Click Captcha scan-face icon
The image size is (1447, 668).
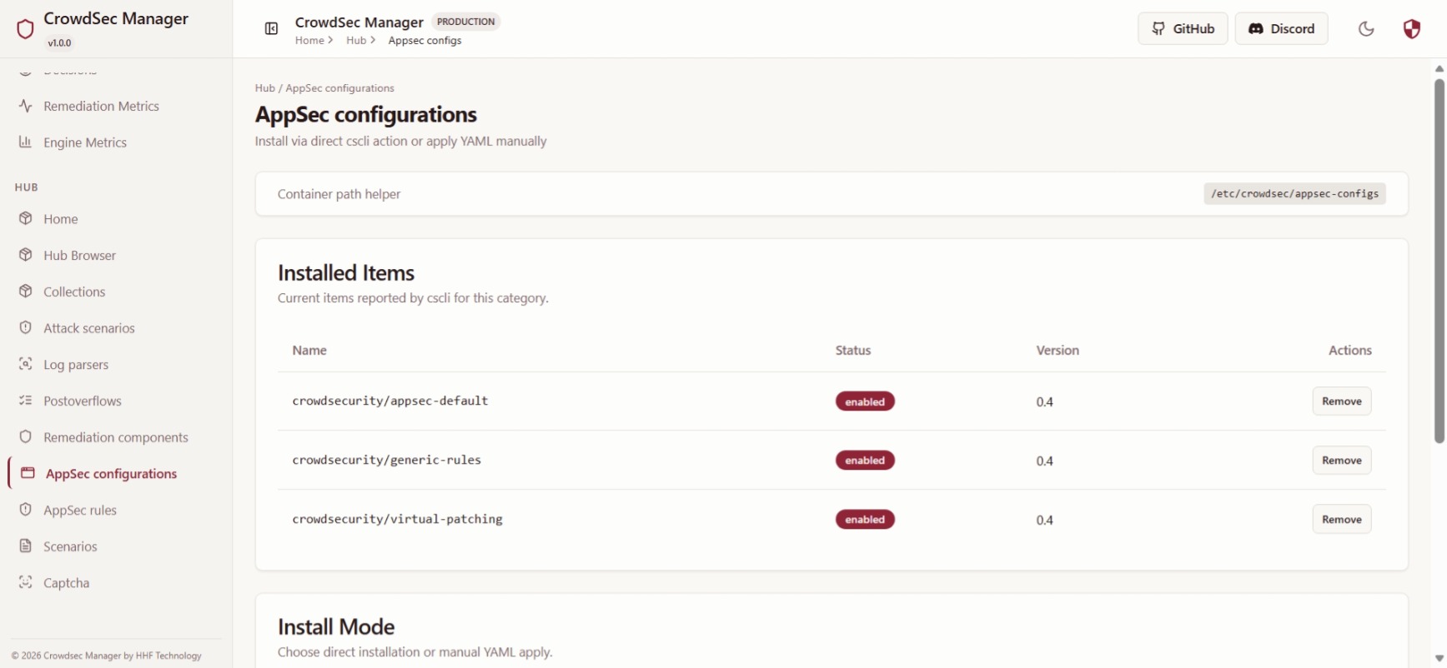(x=26, y=582)
